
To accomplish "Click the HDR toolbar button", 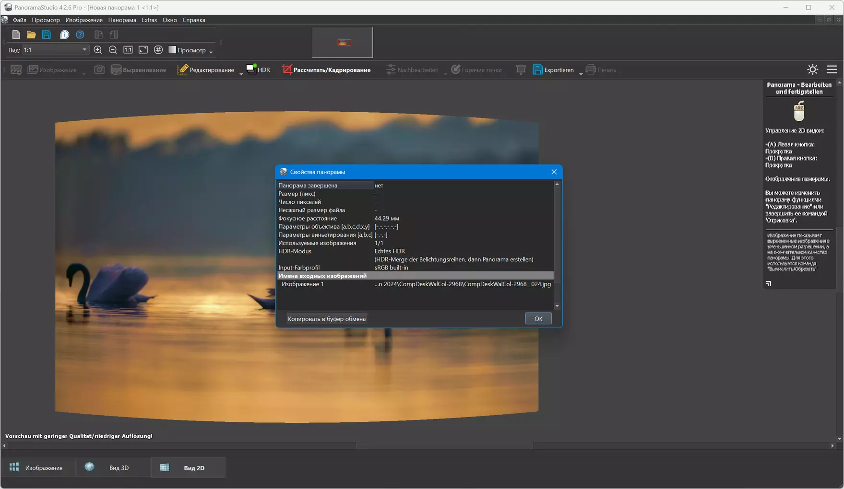I will pyautogui.click(x=258, y=70).
